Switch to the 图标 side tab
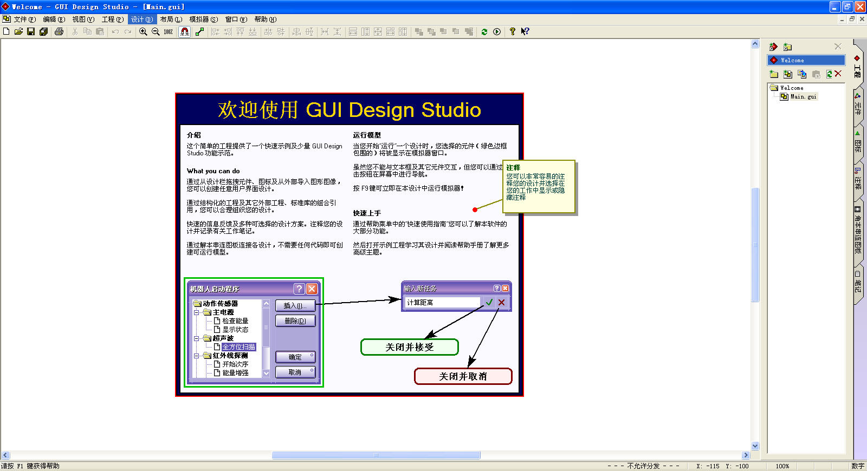Viewport: 867px width, 471px height. [x=857, y=142]
